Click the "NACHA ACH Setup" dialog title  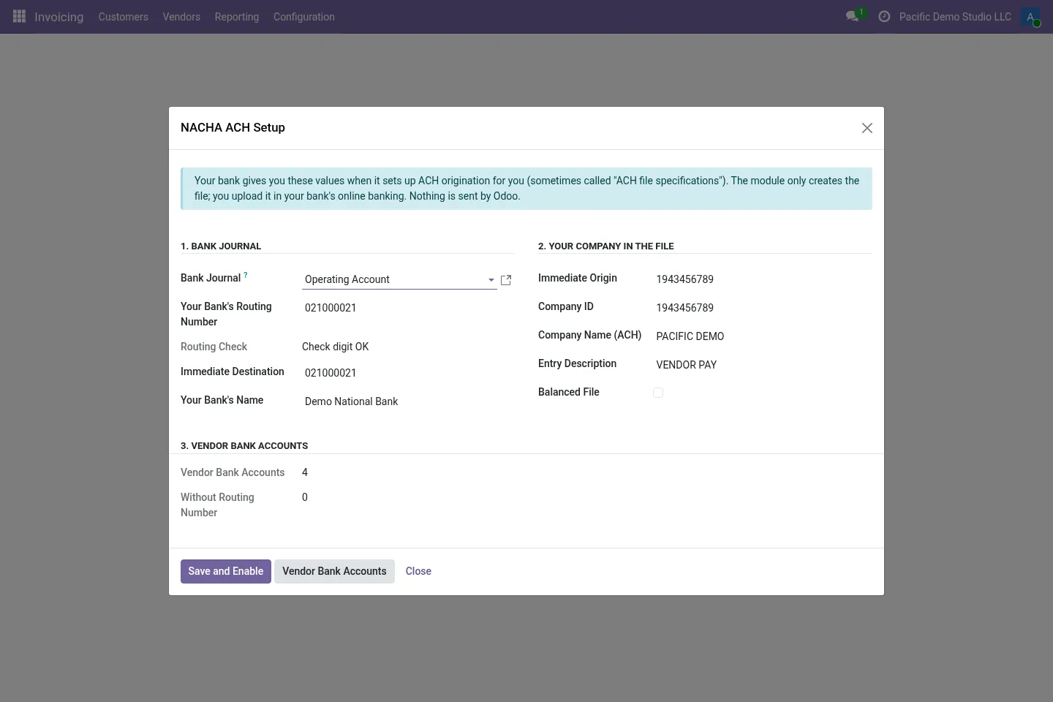[233, 127]
